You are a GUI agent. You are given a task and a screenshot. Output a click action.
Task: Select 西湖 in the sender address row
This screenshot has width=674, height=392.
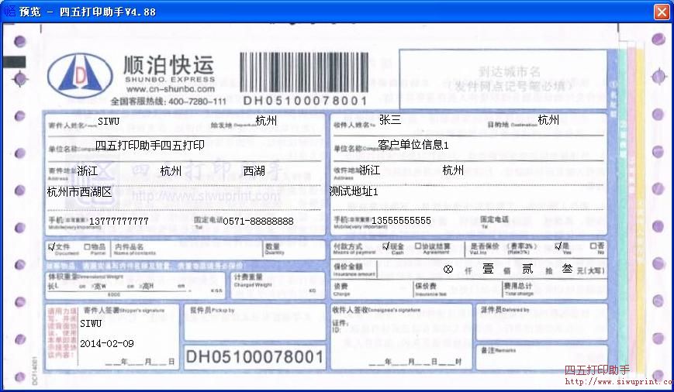coord(254,171)
